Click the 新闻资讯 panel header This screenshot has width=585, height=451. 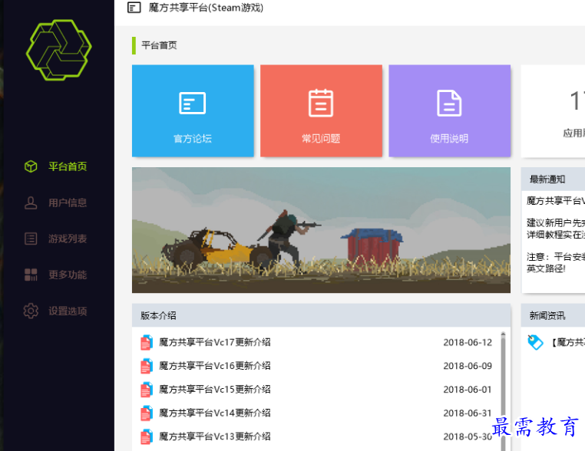(553, 315)
